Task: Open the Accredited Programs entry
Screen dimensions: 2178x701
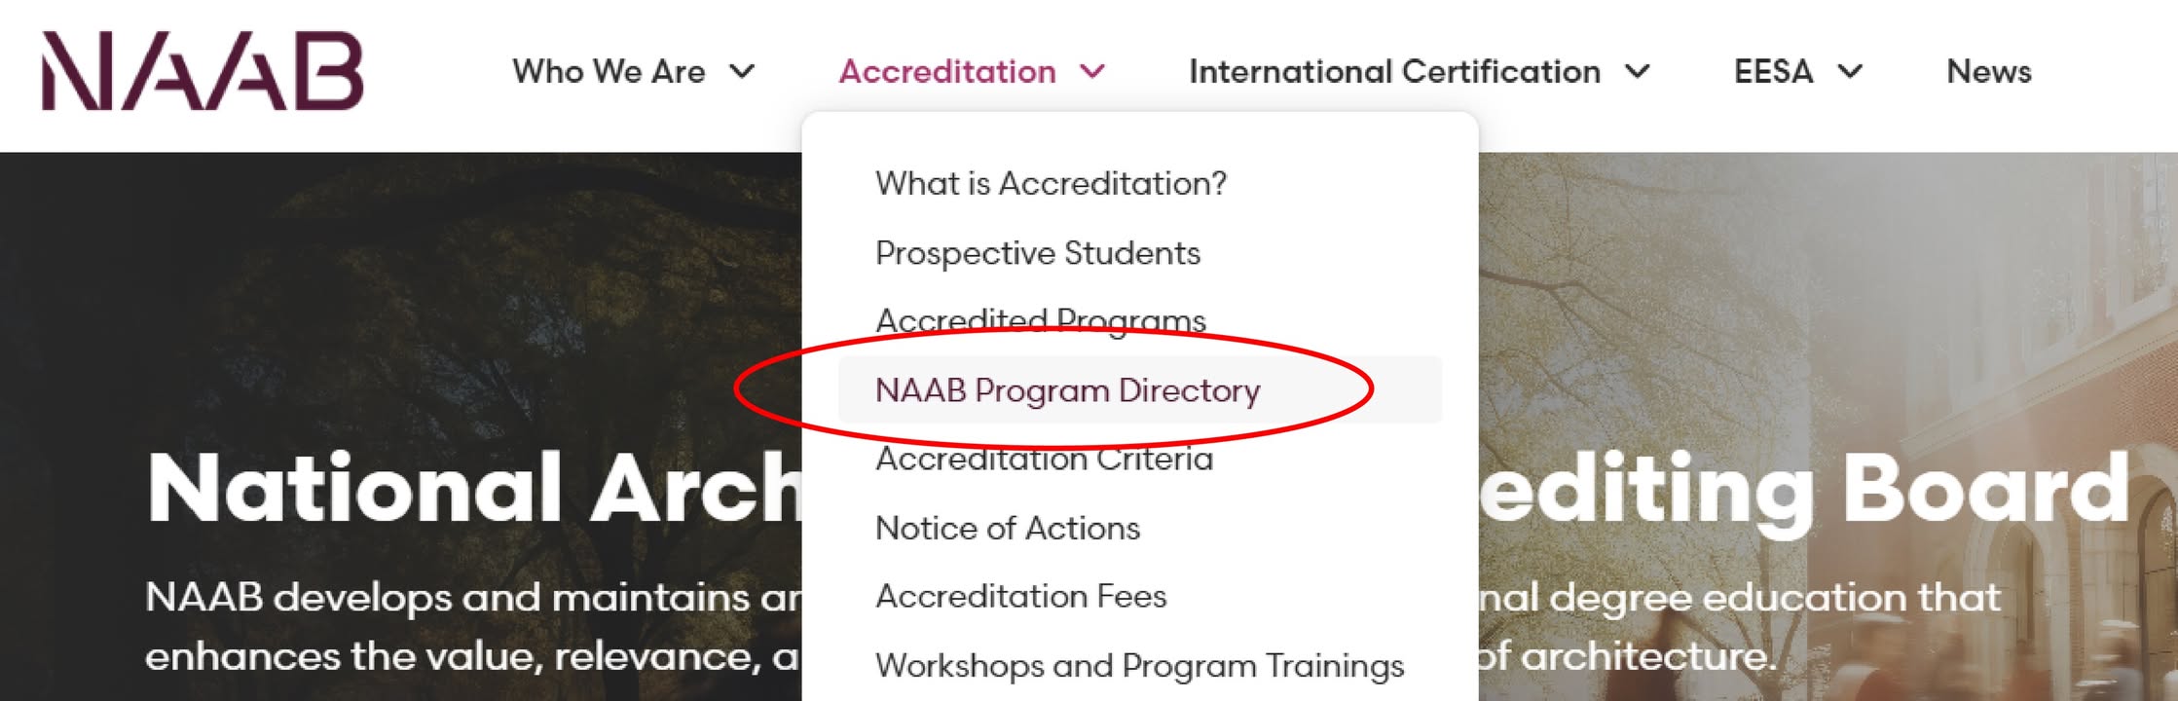Action: click(1040, 321)
